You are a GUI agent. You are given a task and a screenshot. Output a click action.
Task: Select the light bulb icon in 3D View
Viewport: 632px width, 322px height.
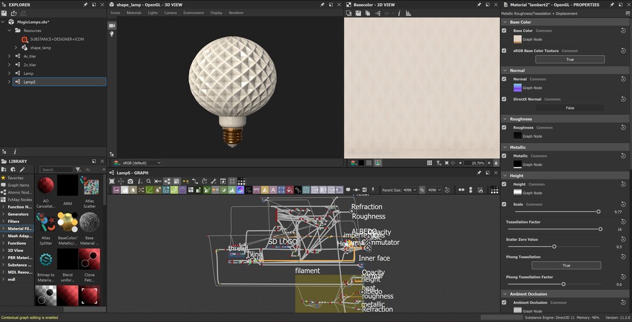[x=112, y=35]
